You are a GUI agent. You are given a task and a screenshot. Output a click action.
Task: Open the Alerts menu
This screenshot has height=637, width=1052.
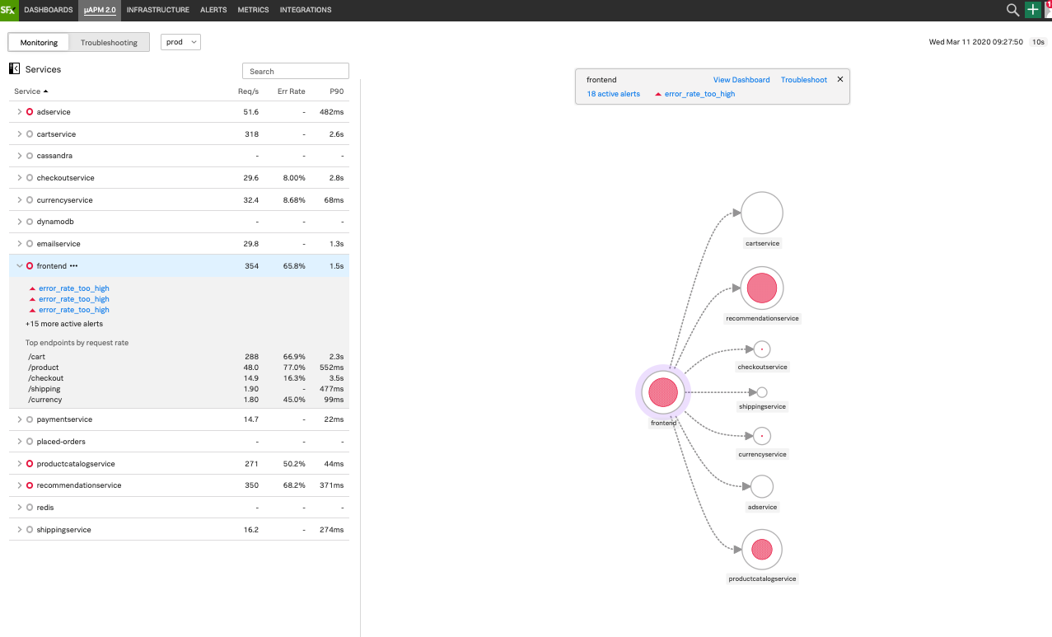[x=213, y=10]
